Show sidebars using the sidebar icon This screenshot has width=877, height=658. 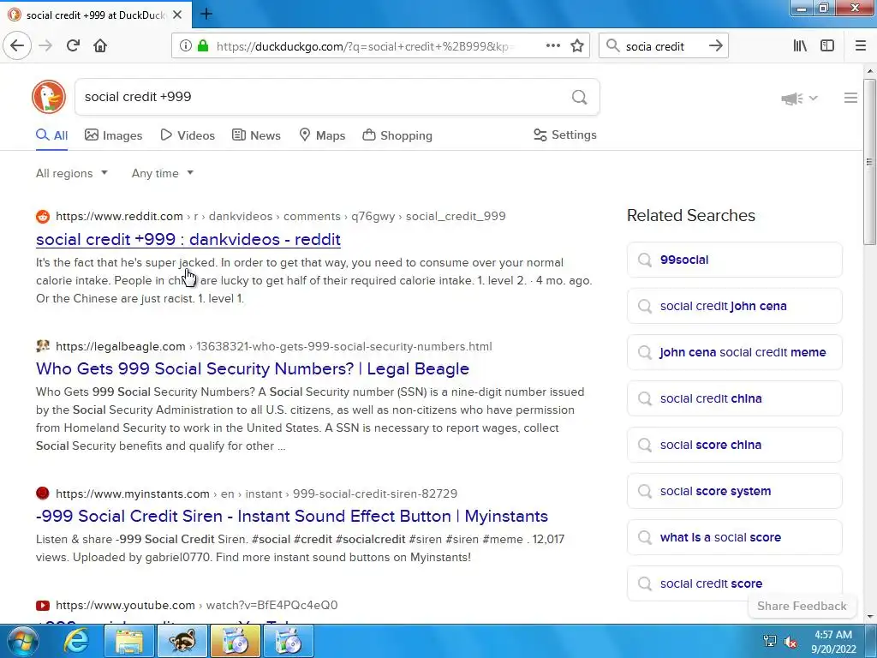(827, 46)
